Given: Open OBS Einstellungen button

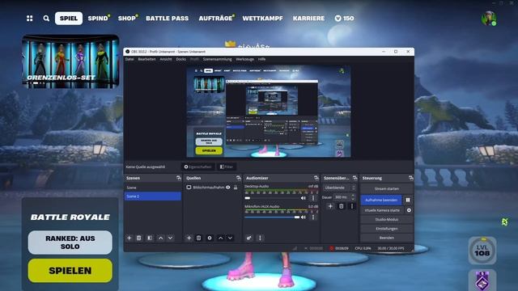Looking at the screenshot, I should click(x=387, y=229).
